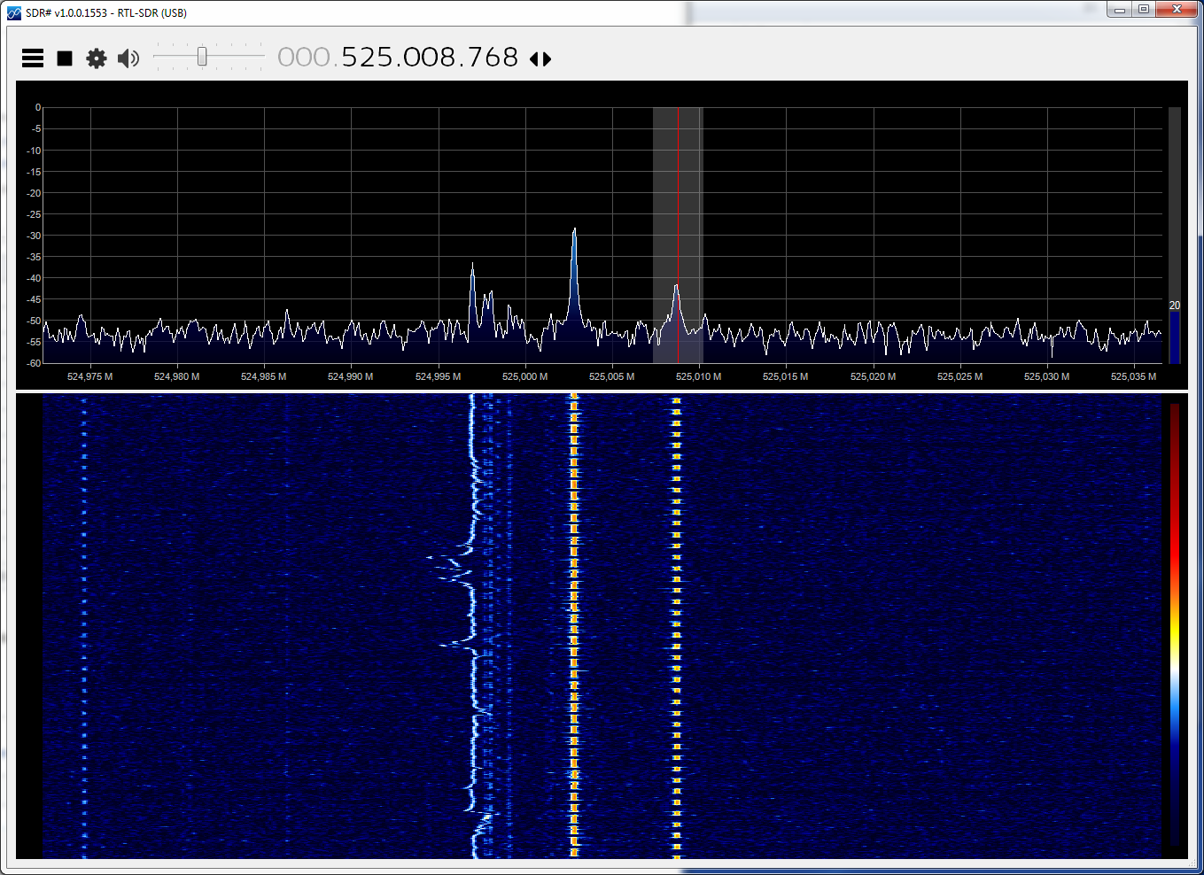This screenshot has width=1204, height=875.
Task: Click the 524,995 M axis label
Action: coord(438,376)
